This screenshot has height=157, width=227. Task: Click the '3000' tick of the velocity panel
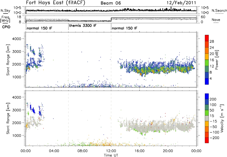[x=17, y=110]
